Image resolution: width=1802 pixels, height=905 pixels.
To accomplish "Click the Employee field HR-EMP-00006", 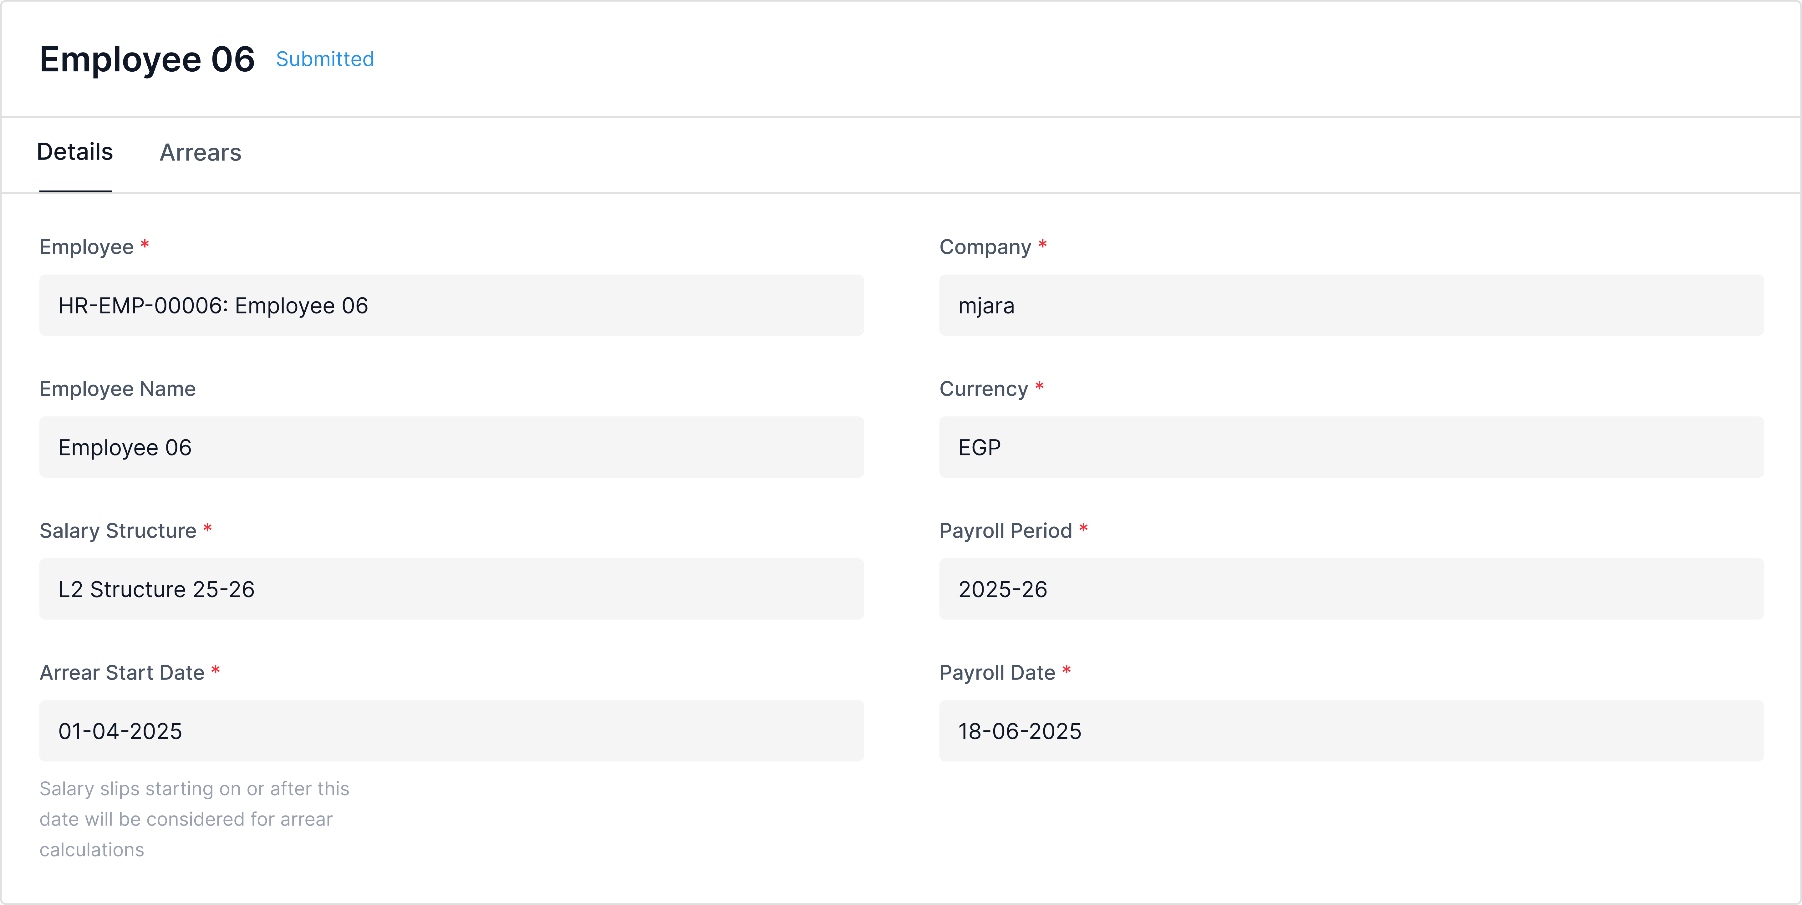I will [451, 306].
